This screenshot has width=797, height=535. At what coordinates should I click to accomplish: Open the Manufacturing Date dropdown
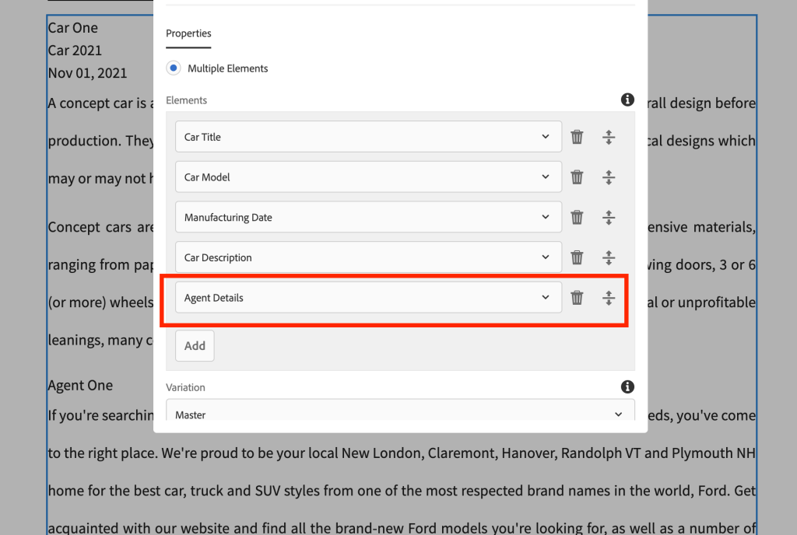(x=368, y=218)
